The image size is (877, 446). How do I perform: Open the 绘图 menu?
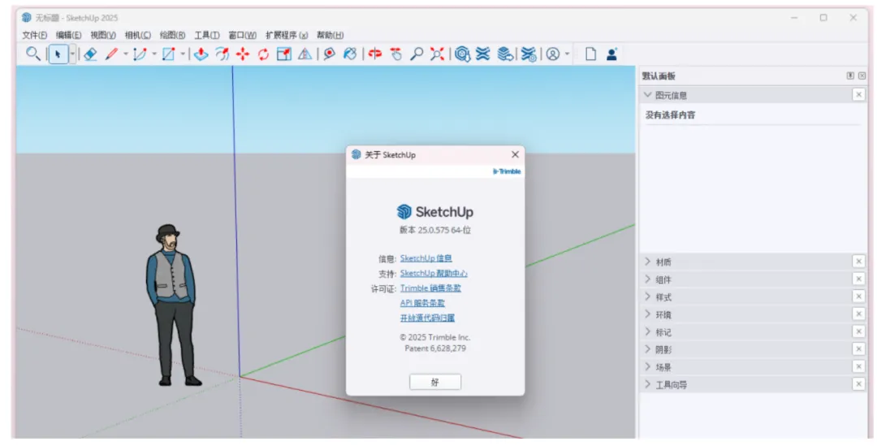point(172,35)
